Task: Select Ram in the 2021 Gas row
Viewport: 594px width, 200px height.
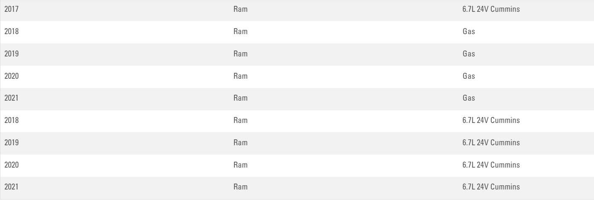Action: tap(240, 98)
